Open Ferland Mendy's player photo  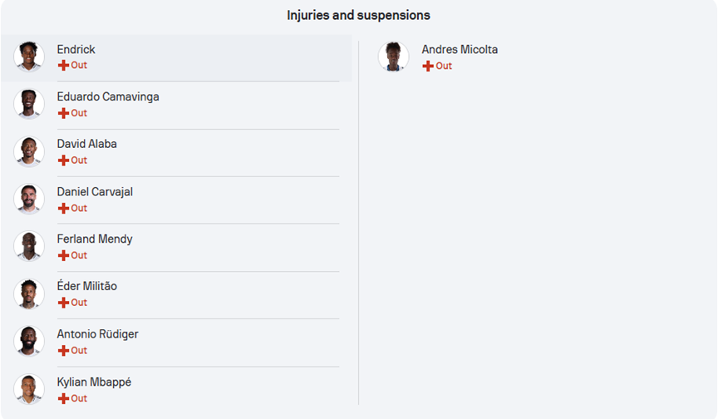pyautogui.click(x=29, y=246)
